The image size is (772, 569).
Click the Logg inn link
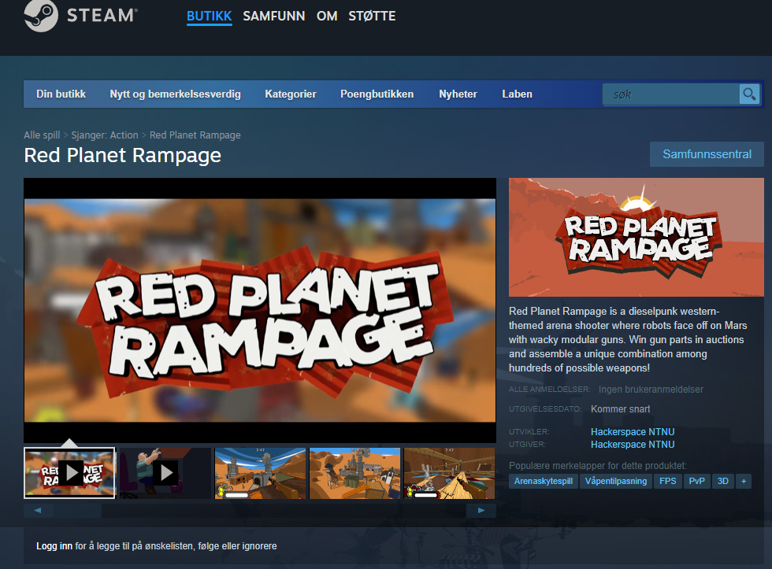click(x=54, y=546)
